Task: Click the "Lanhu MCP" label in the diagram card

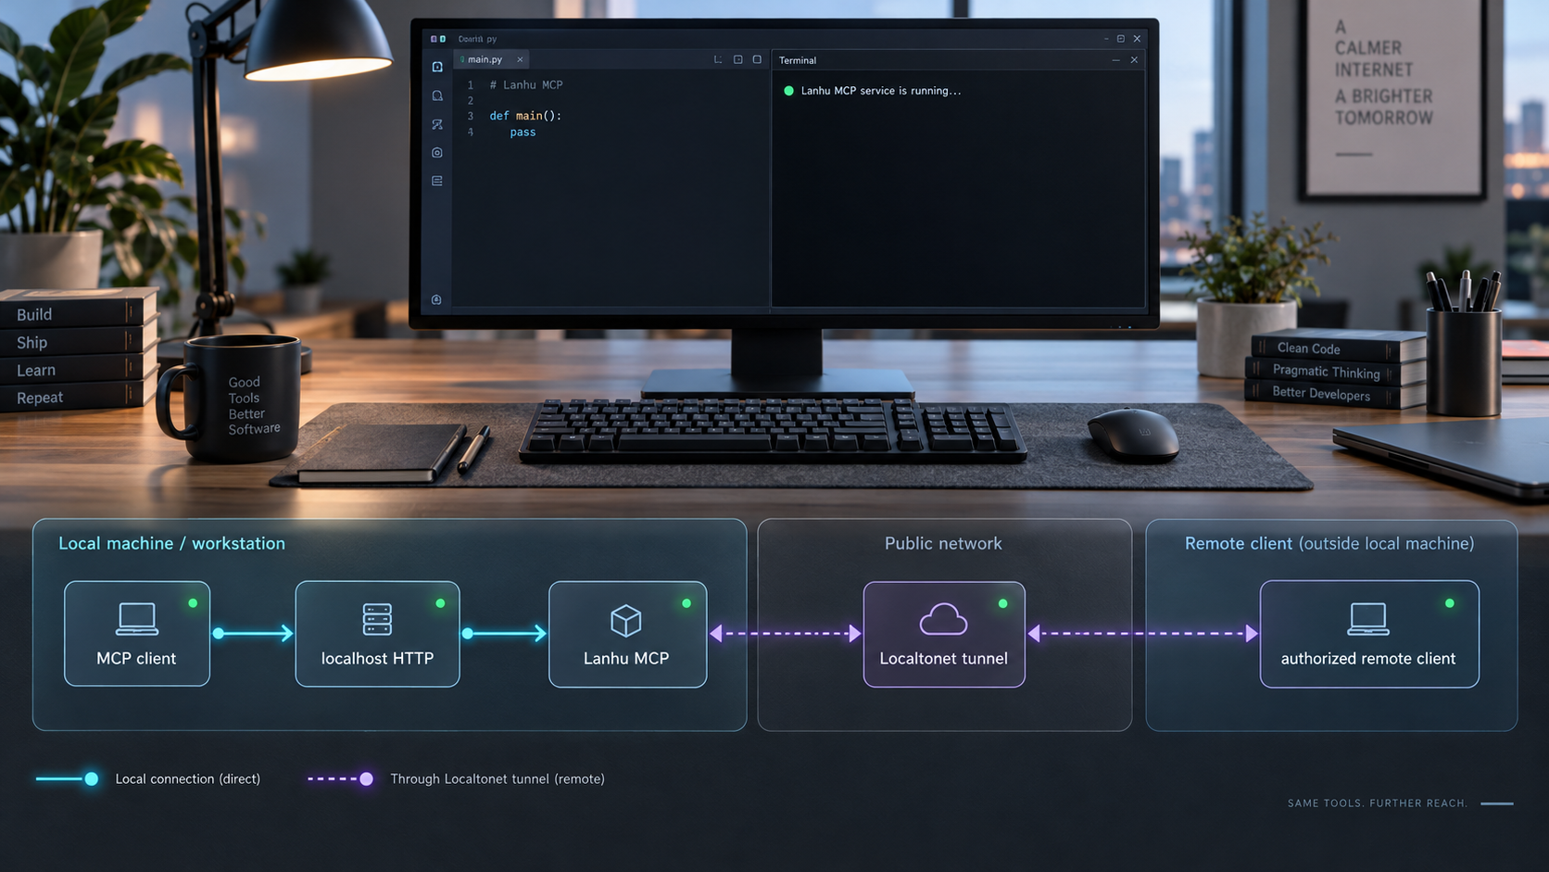Action: tap(626, 659)
